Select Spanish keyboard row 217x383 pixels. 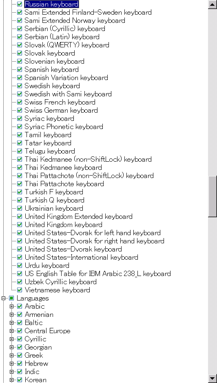tap(51, 69)
